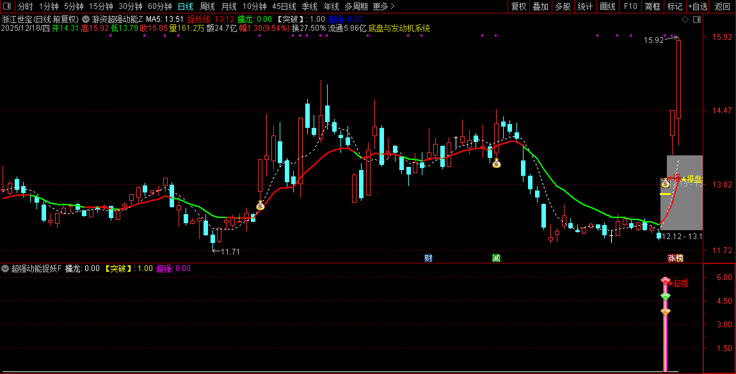The width and height of the screenshot is (736, 374).
Task: Click the 复权 adjustment button
Action: (518, 6)
